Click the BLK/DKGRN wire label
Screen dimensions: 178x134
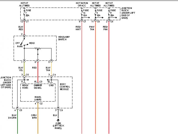14,116
